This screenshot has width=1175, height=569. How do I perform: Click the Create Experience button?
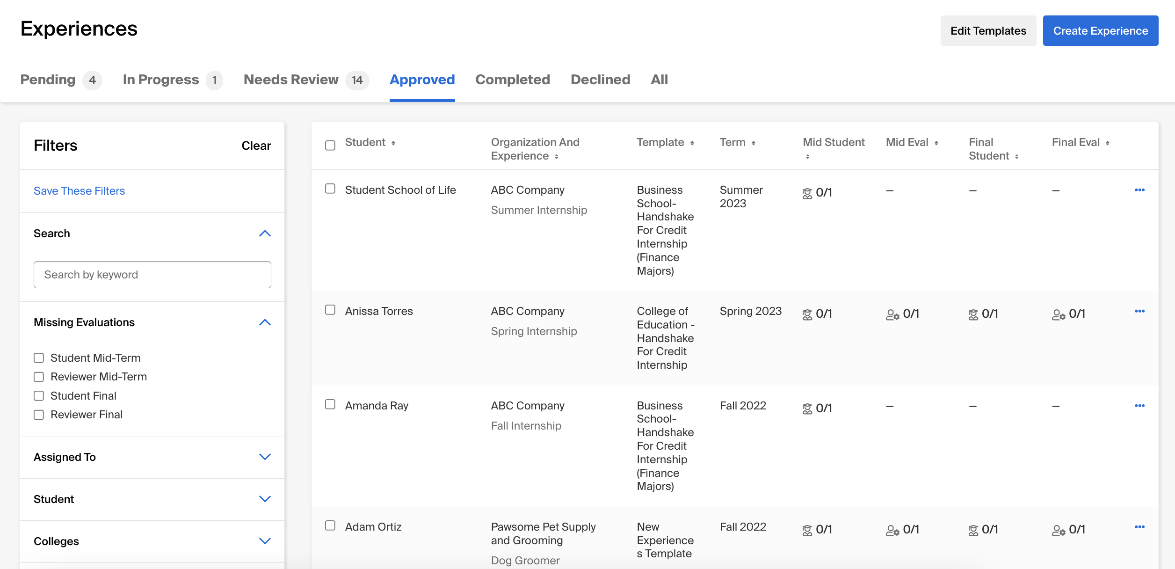coord(1101,31)
